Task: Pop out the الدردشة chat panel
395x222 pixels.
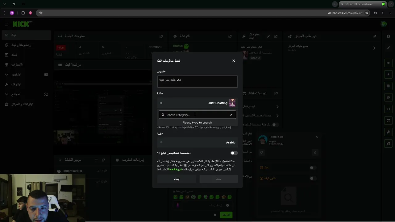Action: (x=230, y=36)
